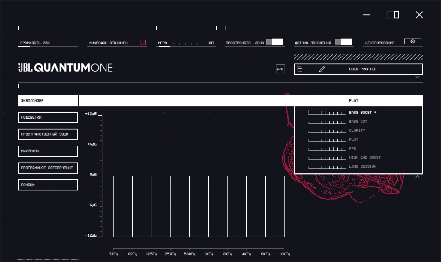Click the 4КГц equalizer band slider
Screen dimensions: 441x262
(246, 206)
